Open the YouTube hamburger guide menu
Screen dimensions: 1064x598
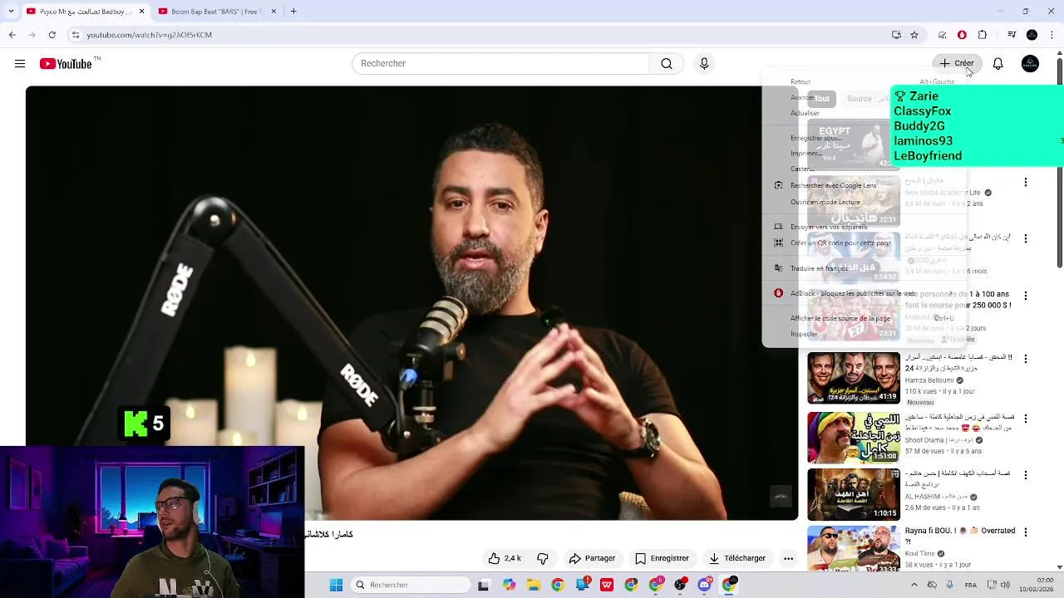click(x=20, y=64)
